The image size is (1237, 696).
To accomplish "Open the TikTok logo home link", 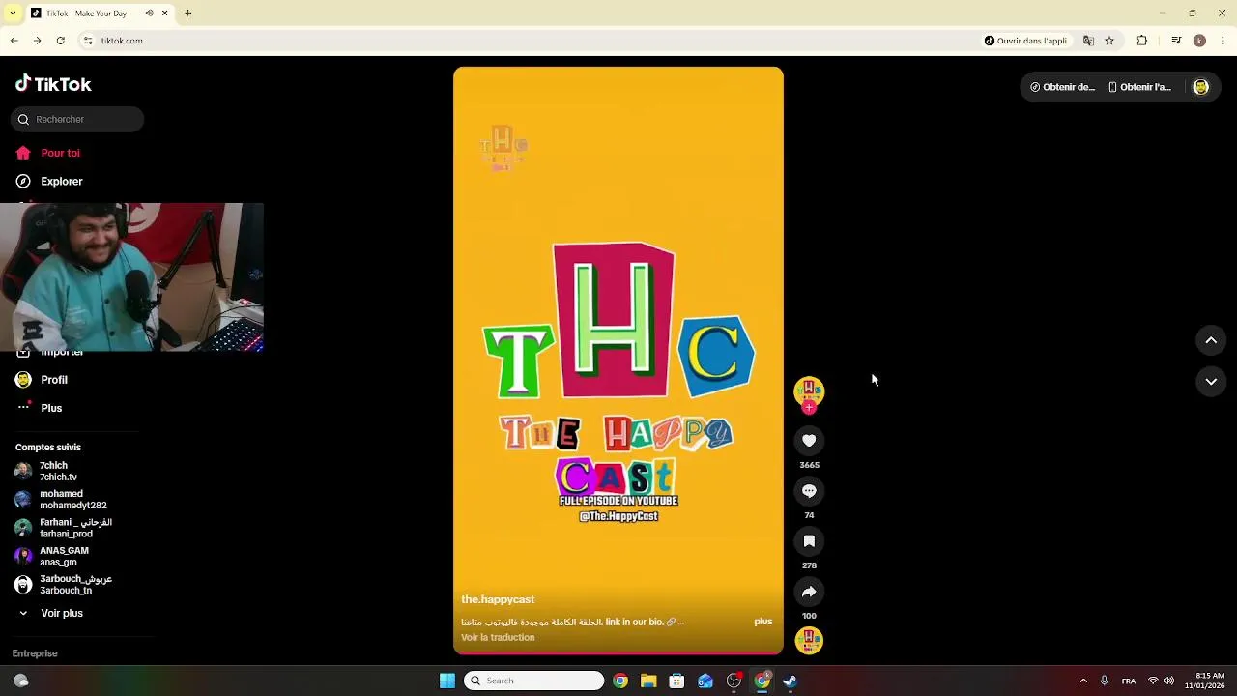I will (x=53, y=84).
